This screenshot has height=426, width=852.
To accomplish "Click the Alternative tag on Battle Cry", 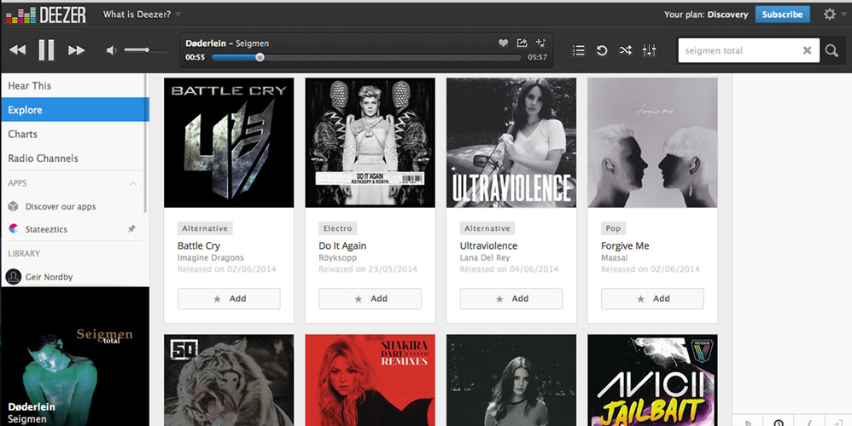I will [x=205, y=228].
